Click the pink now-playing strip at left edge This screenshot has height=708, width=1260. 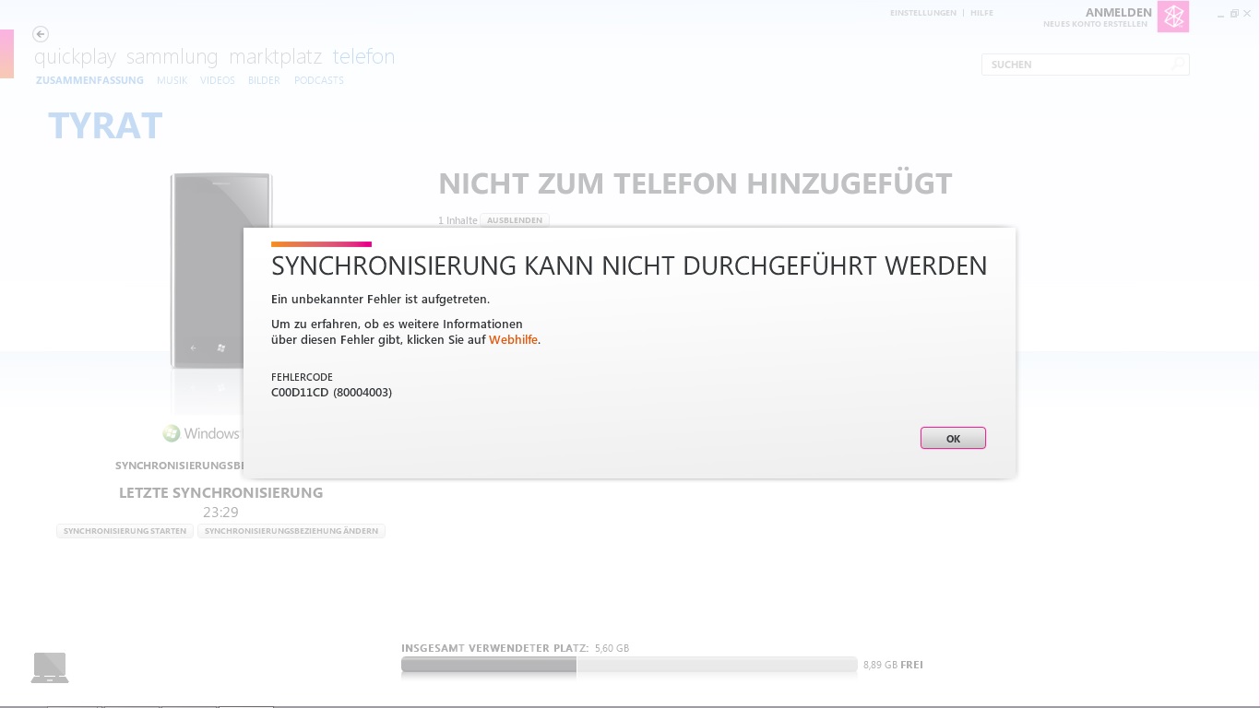tap(6, 53)
